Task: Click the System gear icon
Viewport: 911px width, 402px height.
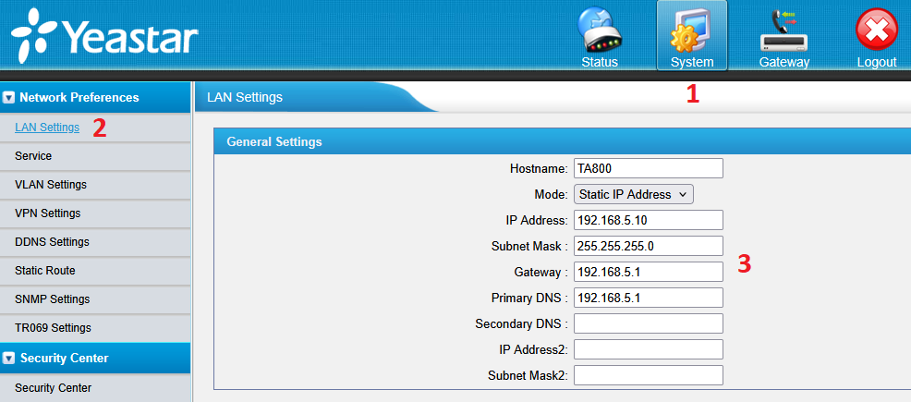Action: coord(691,31)
